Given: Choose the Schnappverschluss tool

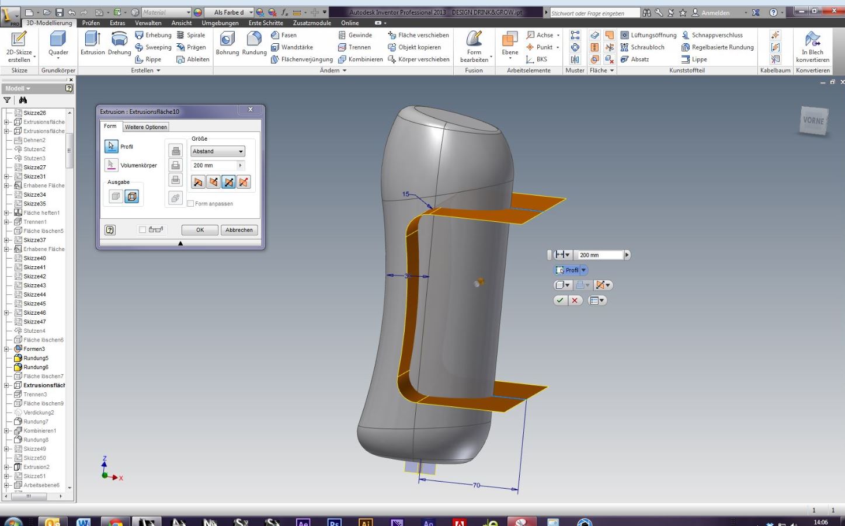Looking at the screenshot, I should point(712,35).
